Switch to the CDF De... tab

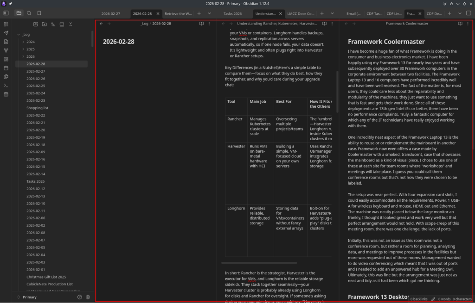point(434,13)
